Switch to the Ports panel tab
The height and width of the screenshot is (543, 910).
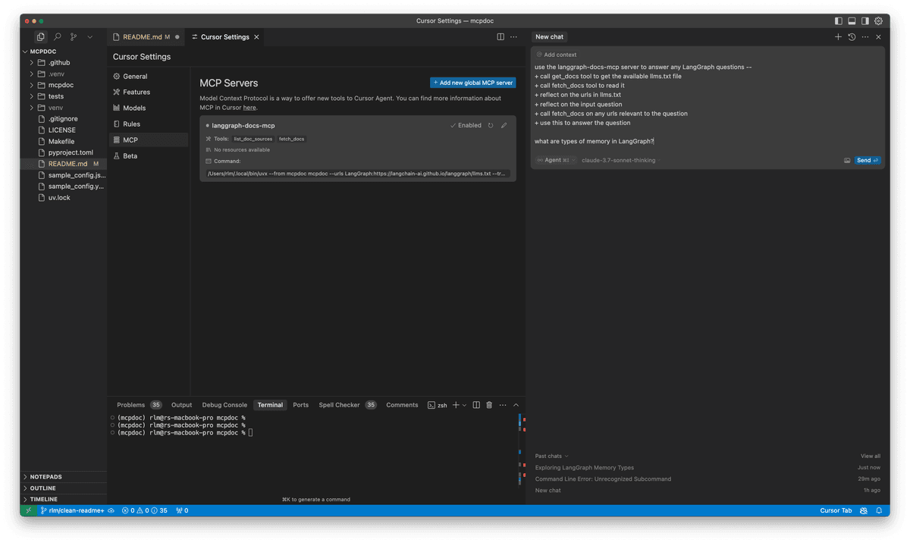tap(301, 405)
